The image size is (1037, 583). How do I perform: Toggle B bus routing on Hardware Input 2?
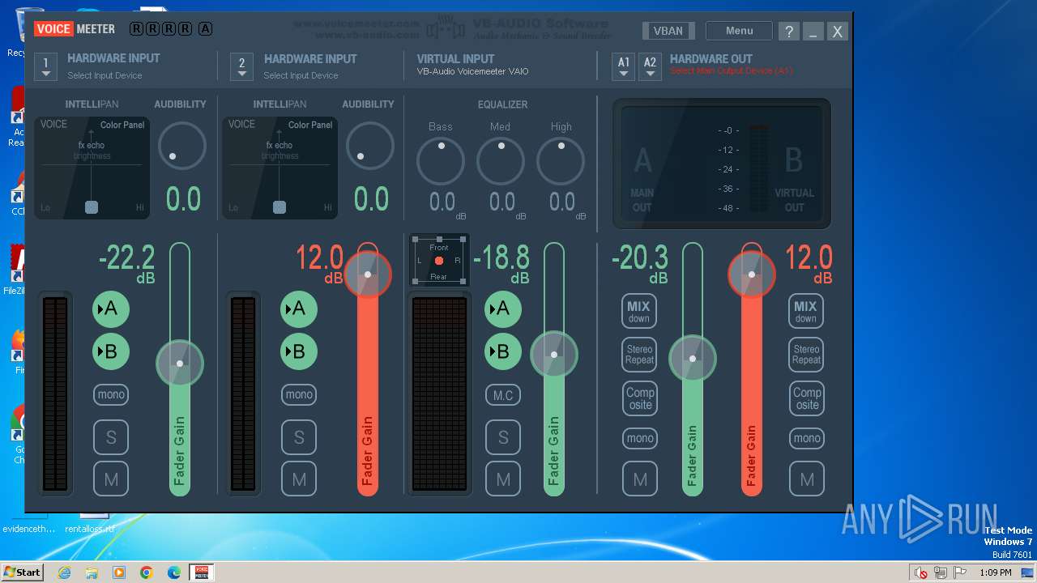299,351
